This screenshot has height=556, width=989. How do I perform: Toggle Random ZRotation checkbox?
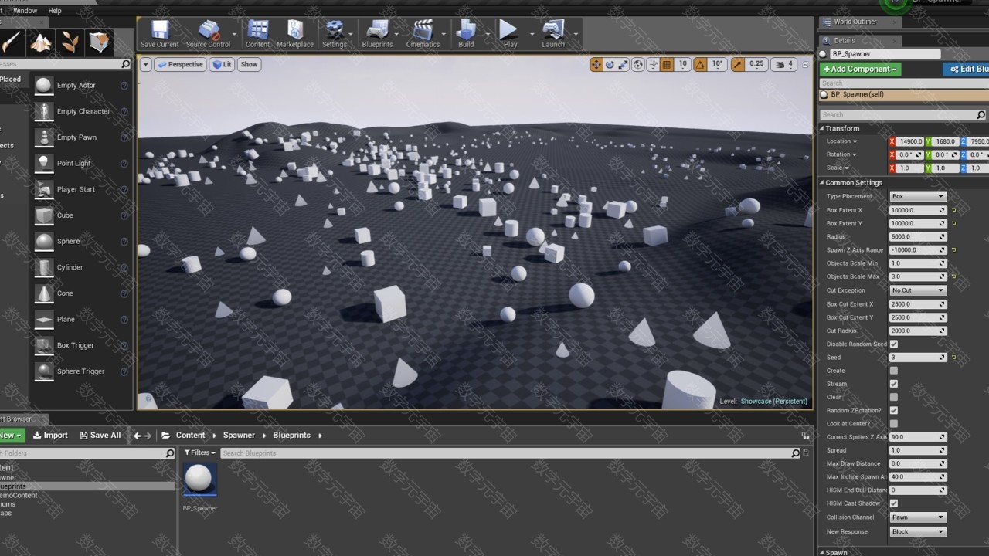tap(894, 410)
